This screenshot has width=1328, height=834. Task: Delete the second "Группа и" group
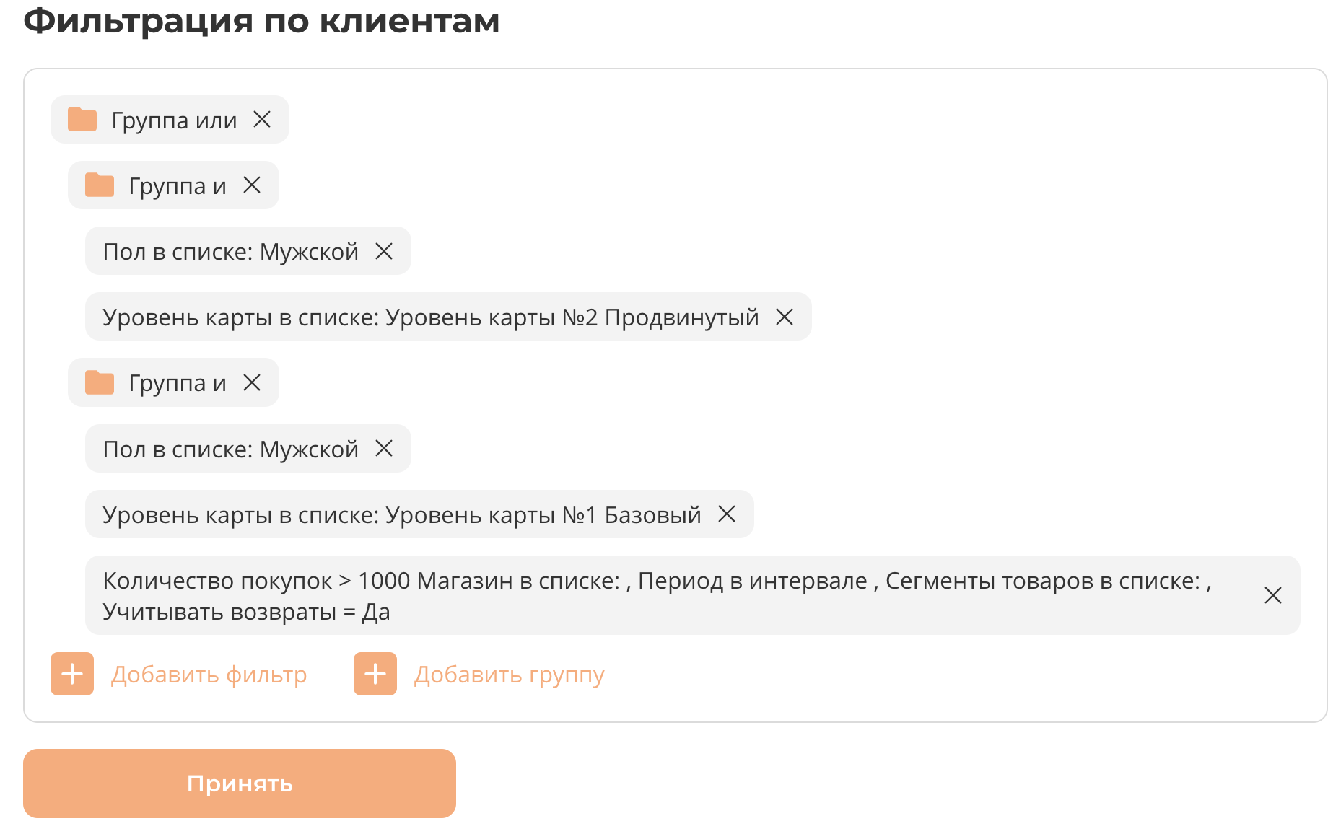252,382
